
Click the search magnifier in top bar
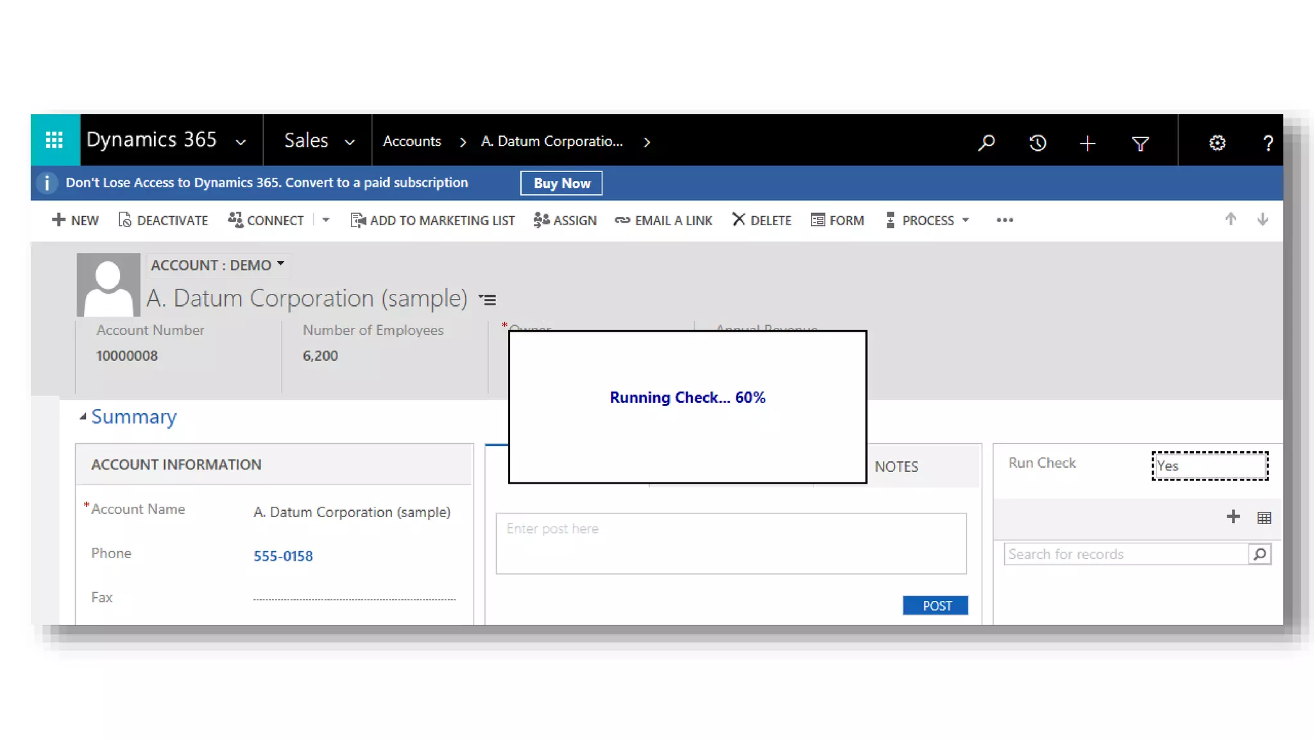(x=986, y=142)
